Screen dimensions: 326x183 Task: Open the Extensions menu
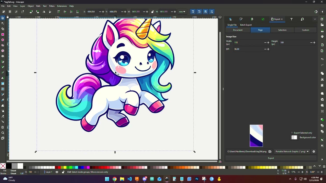coord(62,6)
